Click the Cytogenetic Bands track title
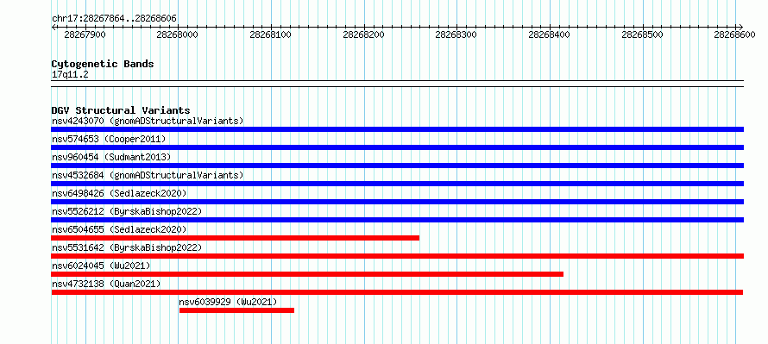The width and height of the screenshot is (768, 344). click(x=103, y=64)
